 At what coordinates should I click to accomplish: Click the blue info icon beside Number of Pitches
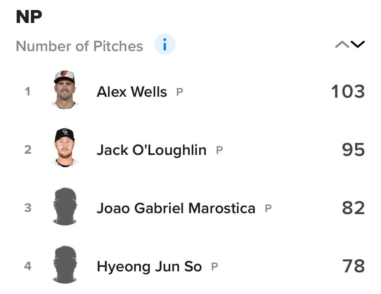(x=164, y=45)
